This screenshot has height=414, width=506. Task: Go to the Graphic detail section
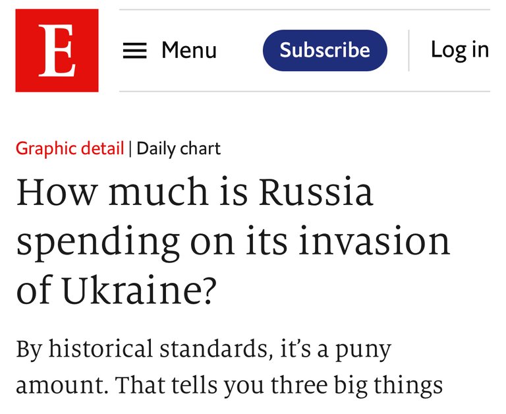(x=70, y=149)
